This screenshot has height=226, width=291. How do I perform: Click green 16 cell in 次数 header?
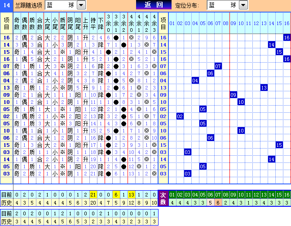pyautogui.click(x=287, y=195)
